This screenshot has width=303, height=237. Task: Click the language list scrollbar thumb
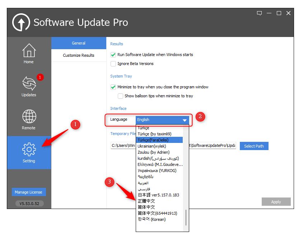click(186, 218)
